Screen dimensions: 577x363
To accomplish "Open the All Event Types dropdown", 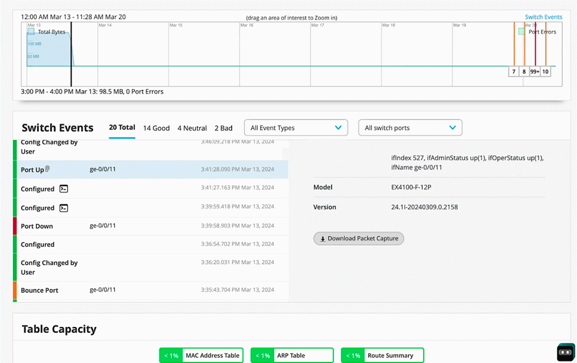I will 295,127.
